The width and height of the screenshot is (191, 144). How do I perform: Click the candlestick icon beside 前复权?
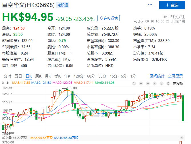tap(168, 83)
